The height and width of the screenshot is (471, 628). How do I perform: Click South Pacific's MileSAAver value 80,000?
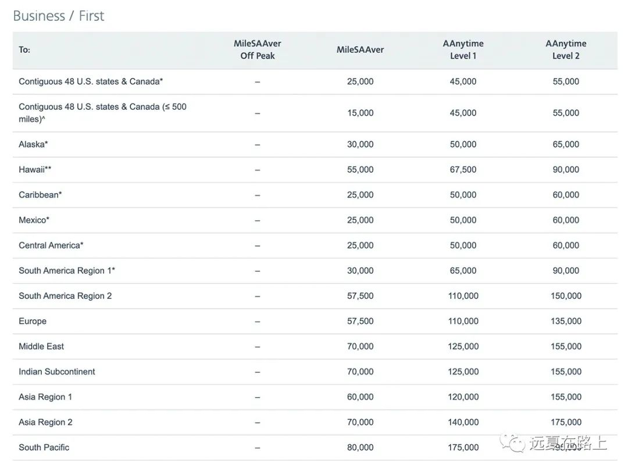[360, 447]
